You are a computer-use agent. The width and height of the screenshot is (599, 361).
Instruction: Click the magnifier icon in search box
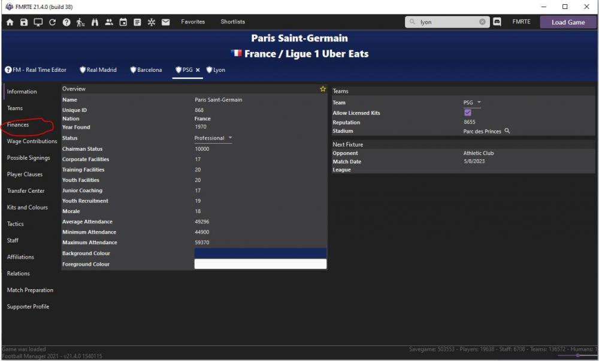(412, 22)
